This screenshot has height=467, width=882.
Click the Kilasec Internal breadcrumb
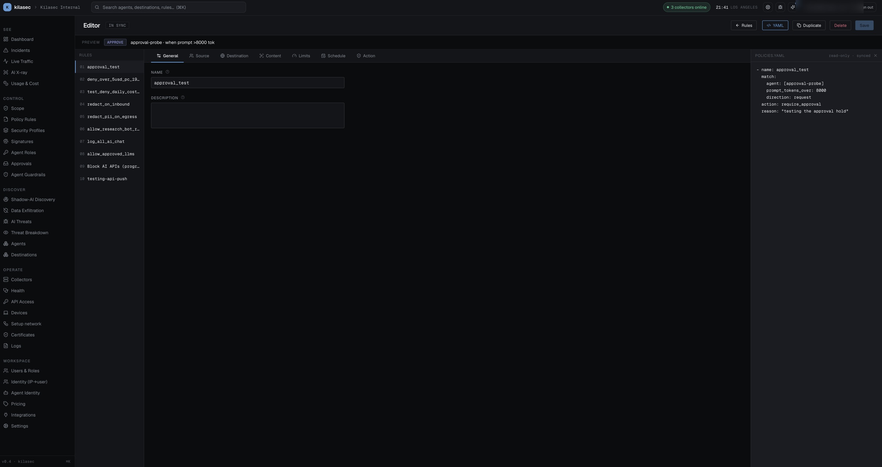60,7
